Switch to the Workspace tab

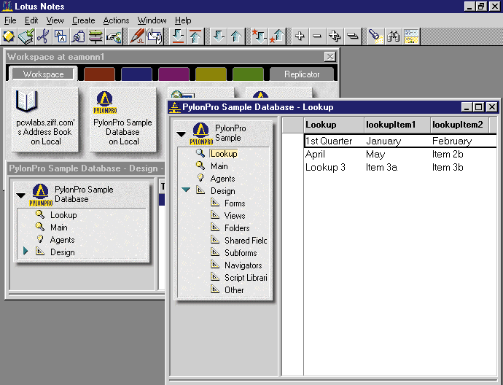pyautogui.click(x=43, y=74)
